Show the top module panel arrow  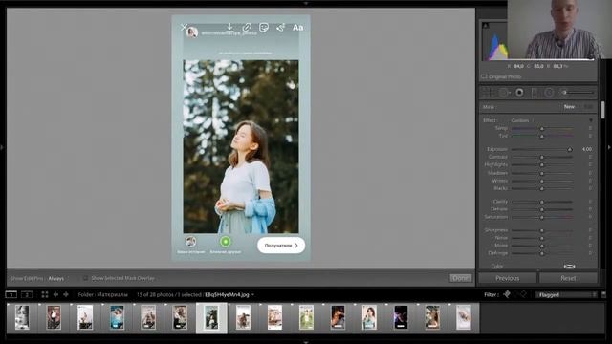pyautogui.click(x=306, y=3)
